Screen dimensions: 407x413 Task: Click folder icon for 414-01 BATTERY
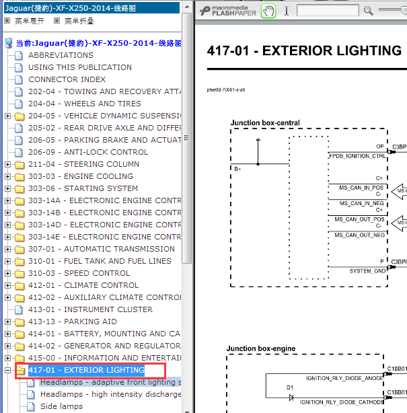20,334
